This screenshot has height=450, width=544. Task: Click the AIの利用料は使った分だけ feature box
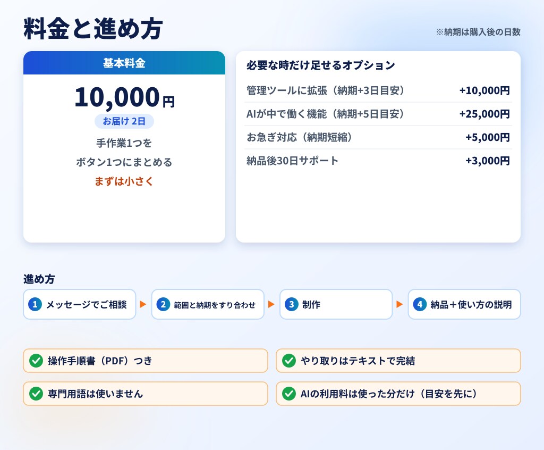pos(398,394)
